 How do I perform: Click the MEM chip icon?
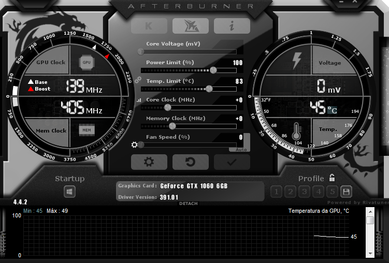click(x=87, y=130)
